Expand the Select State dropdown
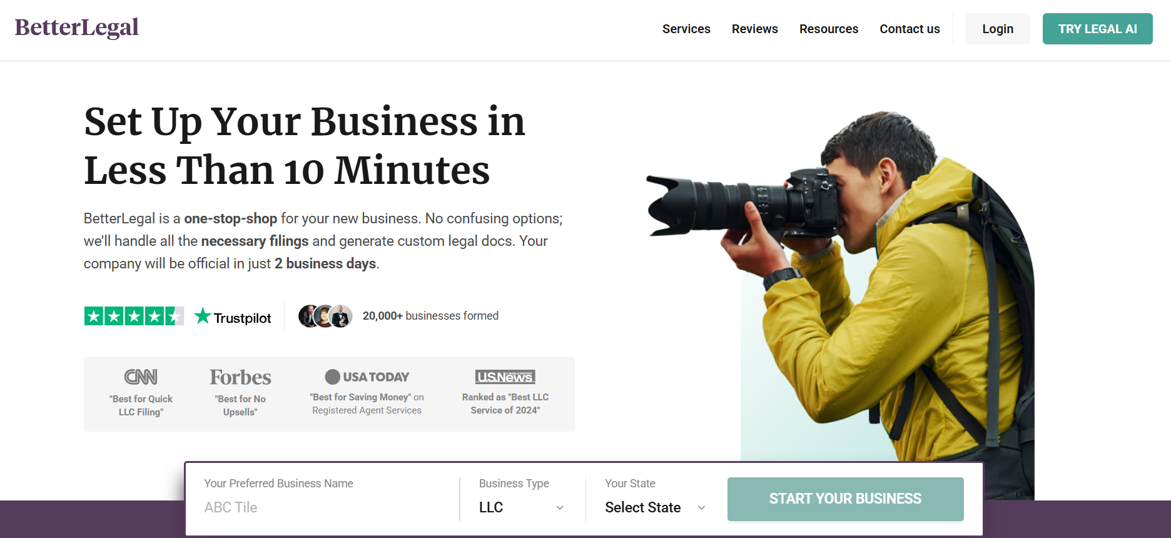The height and width of the screenshot is (538, 1171). [x=655, y=507]
